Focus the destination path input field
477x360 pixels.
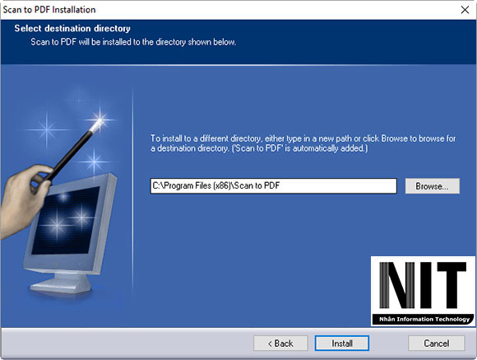274,186
